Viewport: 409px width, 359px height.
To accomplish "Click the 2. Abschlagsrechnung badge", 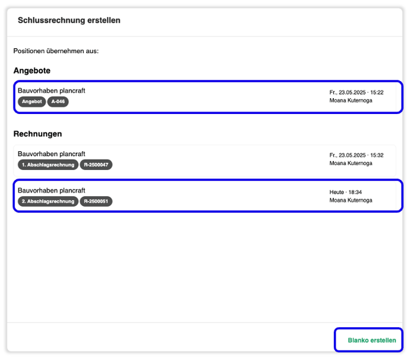I will tap(48, 201).
